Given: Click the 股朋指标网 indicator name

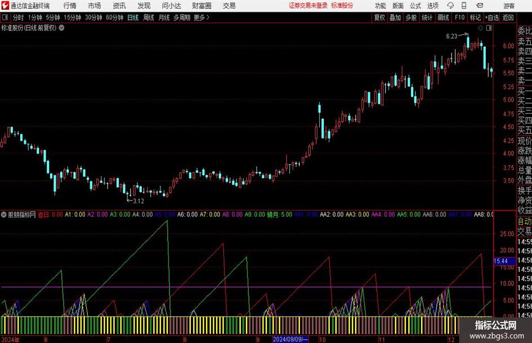Looking at the screenshot, I should click(22, 215).
